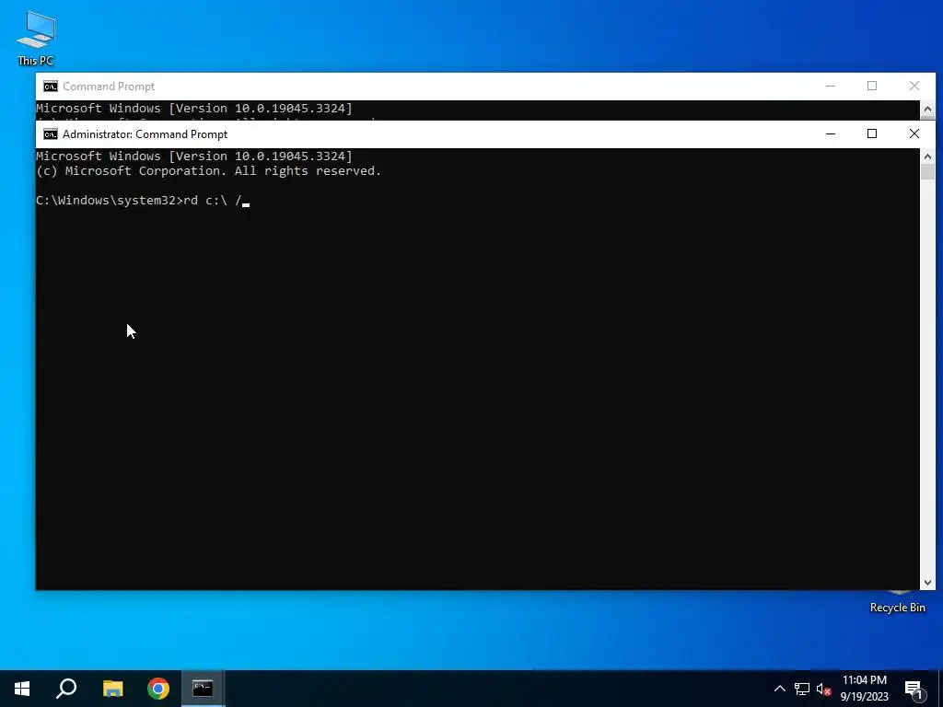Click the Microsoft Corporation copyright line
This screenshot has width=943, height=707.
pyautogui.click(x=209, y=171)
